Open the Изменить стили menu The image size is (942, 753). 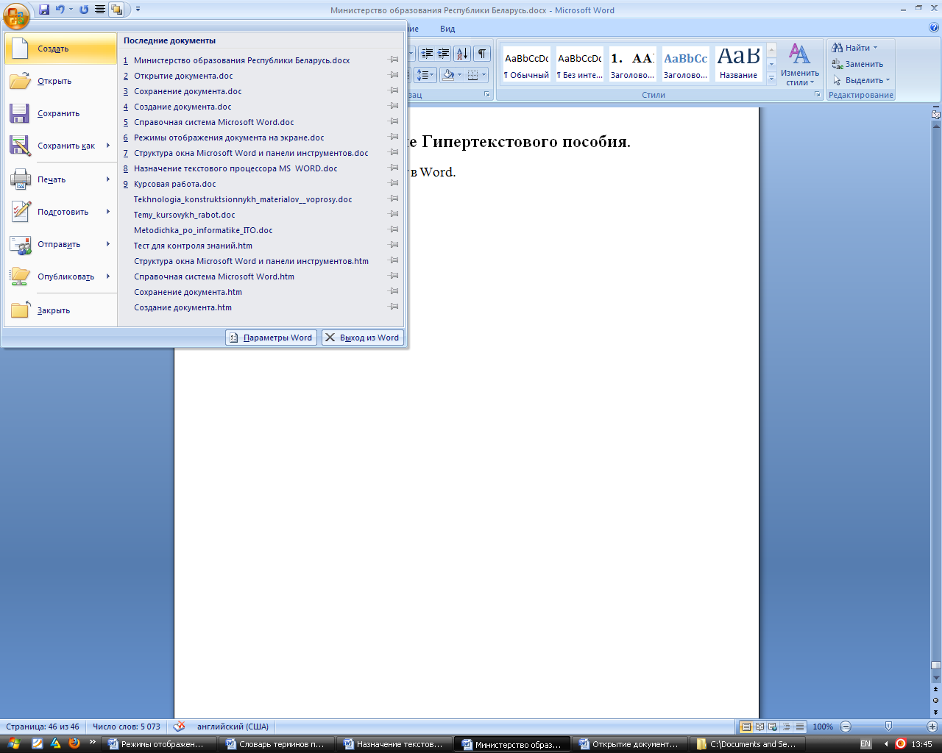coord(800,65)
